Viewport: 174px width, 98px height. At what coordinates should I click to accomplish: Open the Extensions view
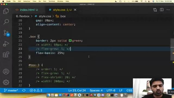coord(6,54)
